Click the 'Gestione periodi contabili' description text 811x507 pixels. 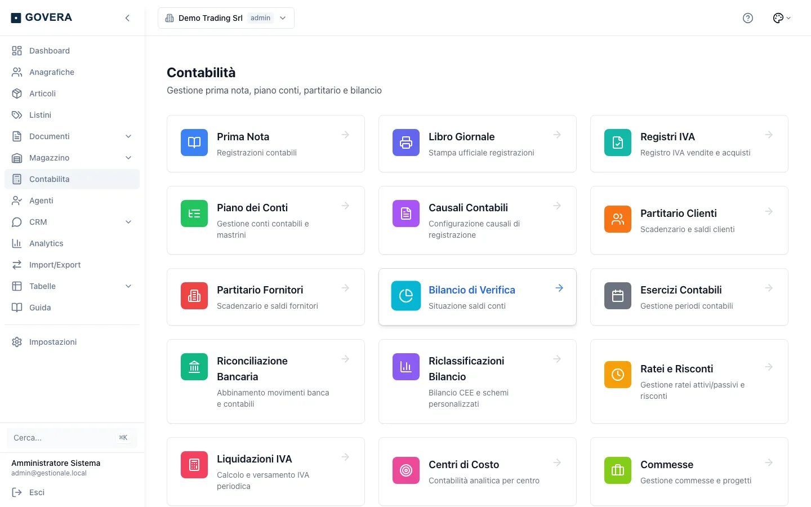click(687, 306)
